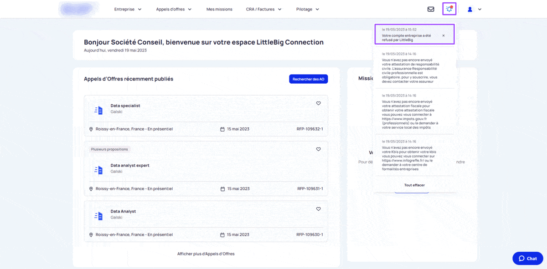
Task: Click the Data analyst expert document icon
Action: (x=98, y=170)
